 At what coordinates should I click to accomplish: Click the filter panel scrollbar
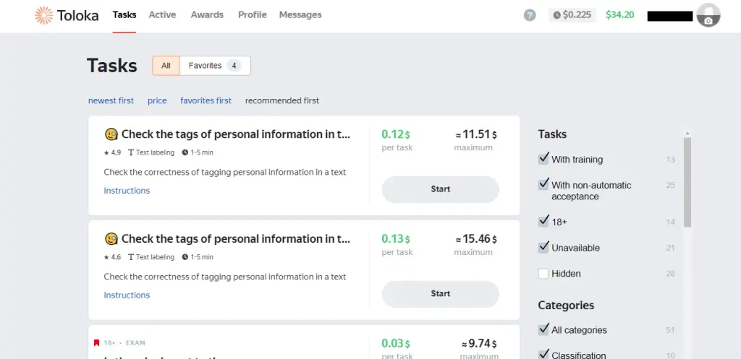(x=687, y=181)
